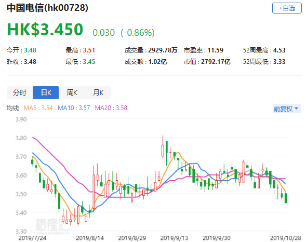
Task: Click the 市盈率 P/E ratio 11.59
Action: [x=215, y=50]
